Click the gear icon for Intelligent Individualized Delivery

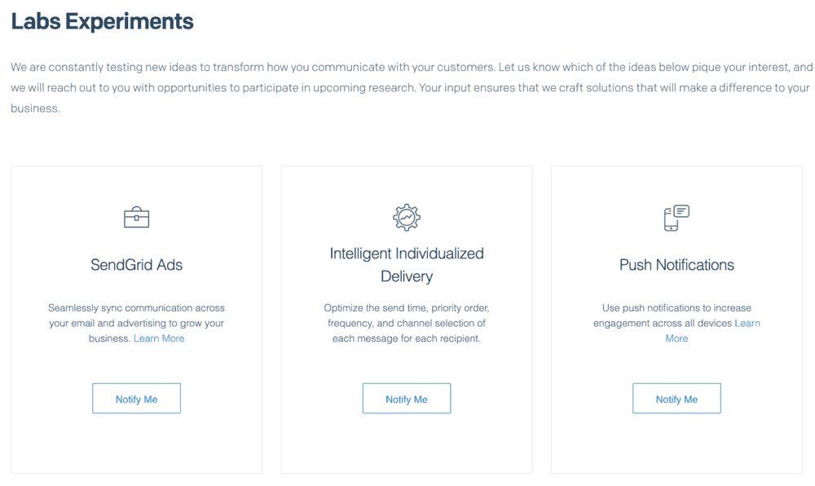coord(406,217)
